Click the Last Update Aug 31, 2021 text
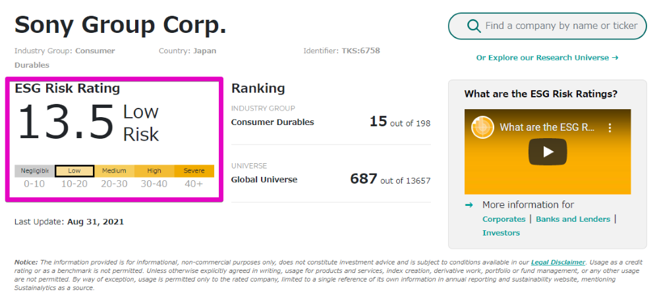Image resolution: width=659 pixels, height=298 pixels. click(x=69, y=222)
